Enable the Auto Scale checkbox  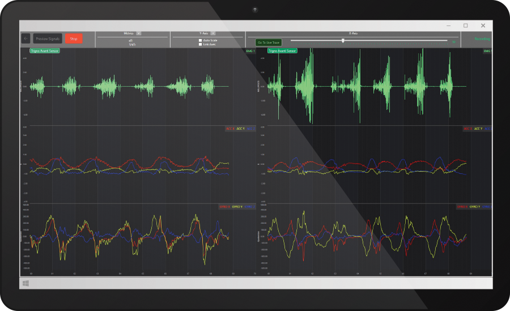[201, 40]
